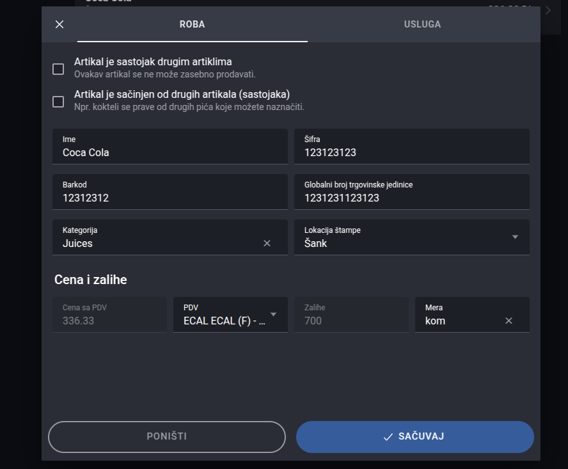Screen dimensions: 568x469
Task: Open the Lokacija štampe dropdown
Action: (x=411, y=237)
